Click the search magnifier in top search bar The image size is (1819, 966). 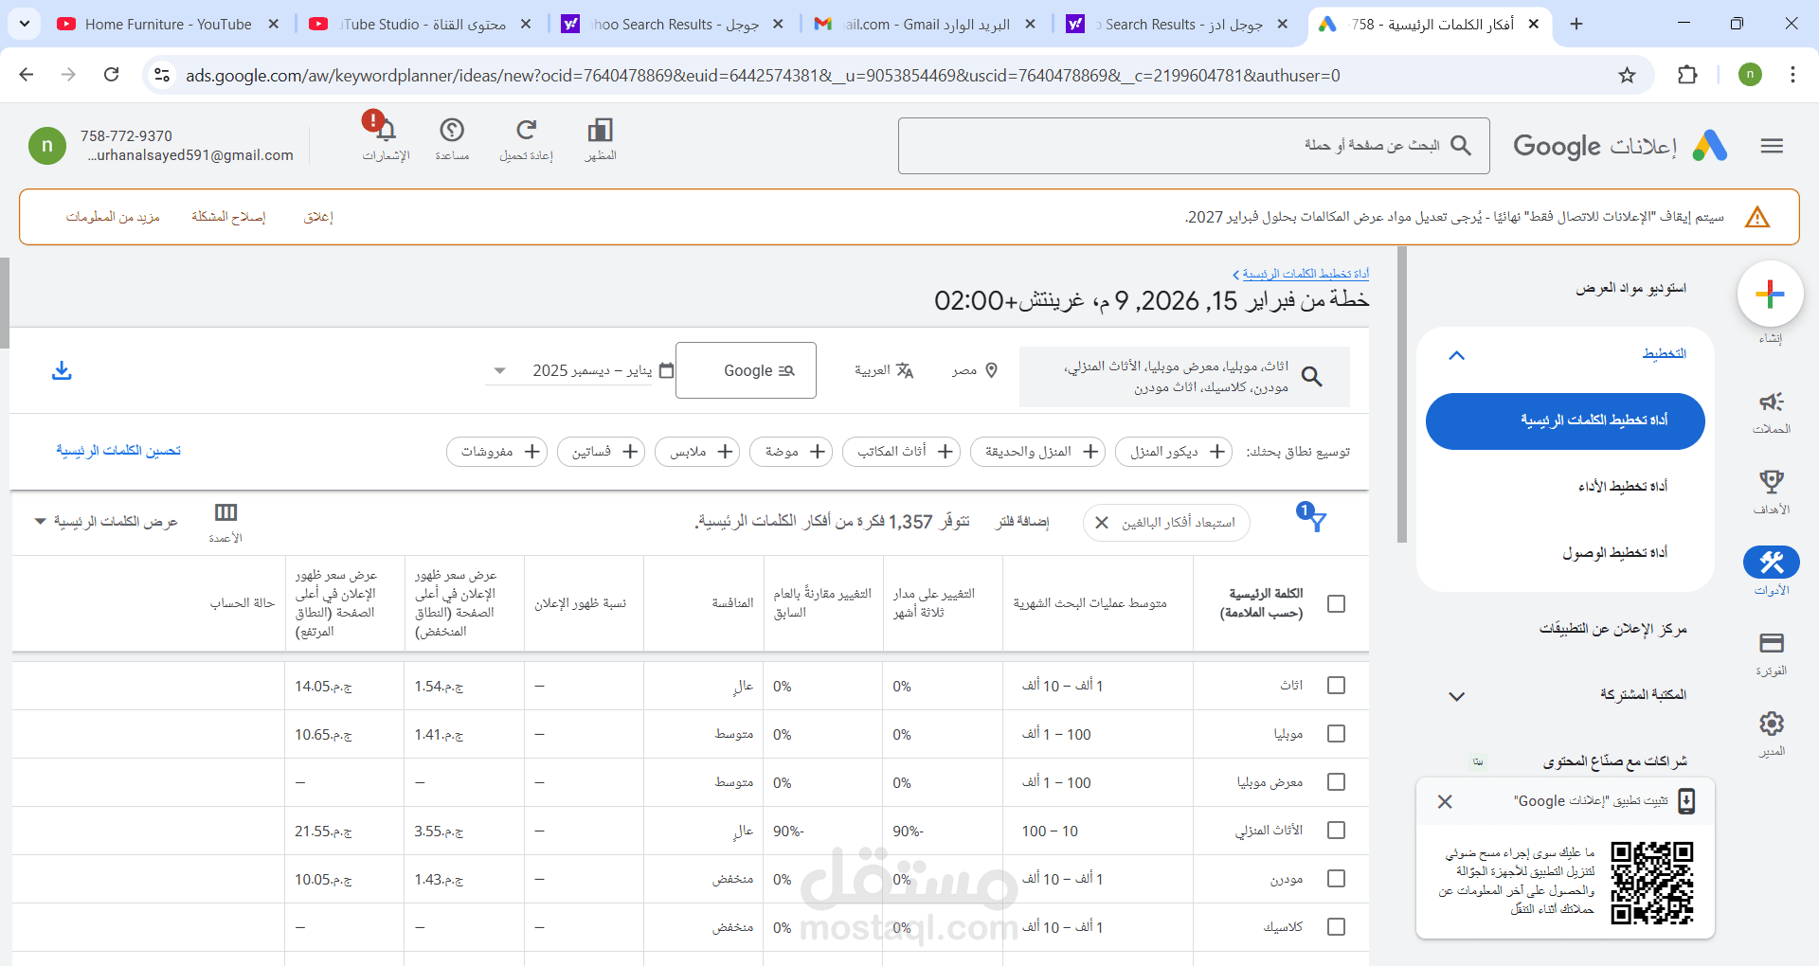pos(1461,145)
